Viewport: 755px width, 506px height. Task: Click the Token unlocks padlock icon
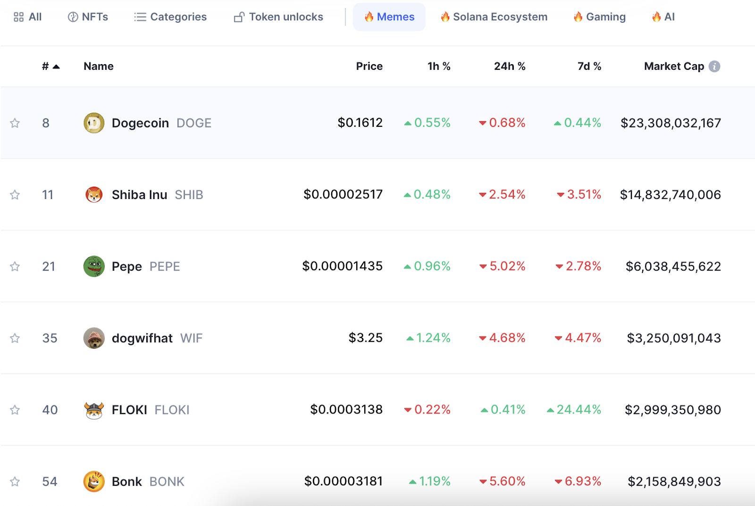pos(239,17)
